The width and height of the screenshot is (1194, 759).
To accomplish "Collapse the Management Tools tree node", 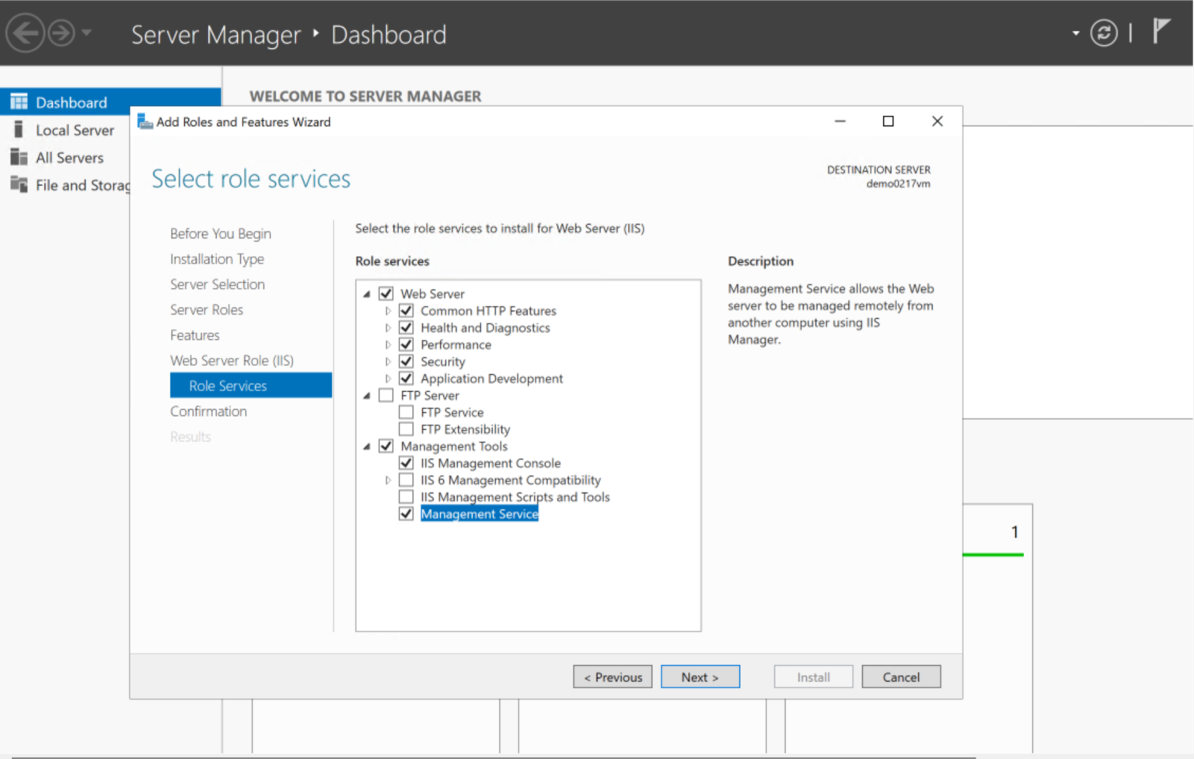I will tap(366, 446).
